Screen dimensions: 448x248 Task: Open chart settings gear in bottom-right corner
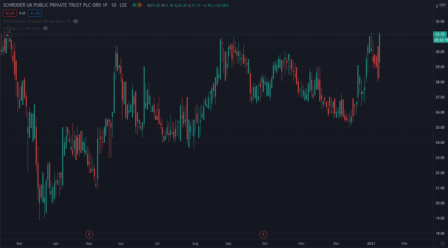[442, 244]
